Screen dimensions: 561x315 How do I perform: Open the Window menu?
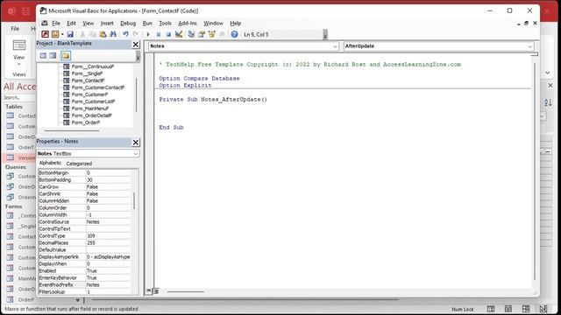pyautogui.click(x=213, y=24)
